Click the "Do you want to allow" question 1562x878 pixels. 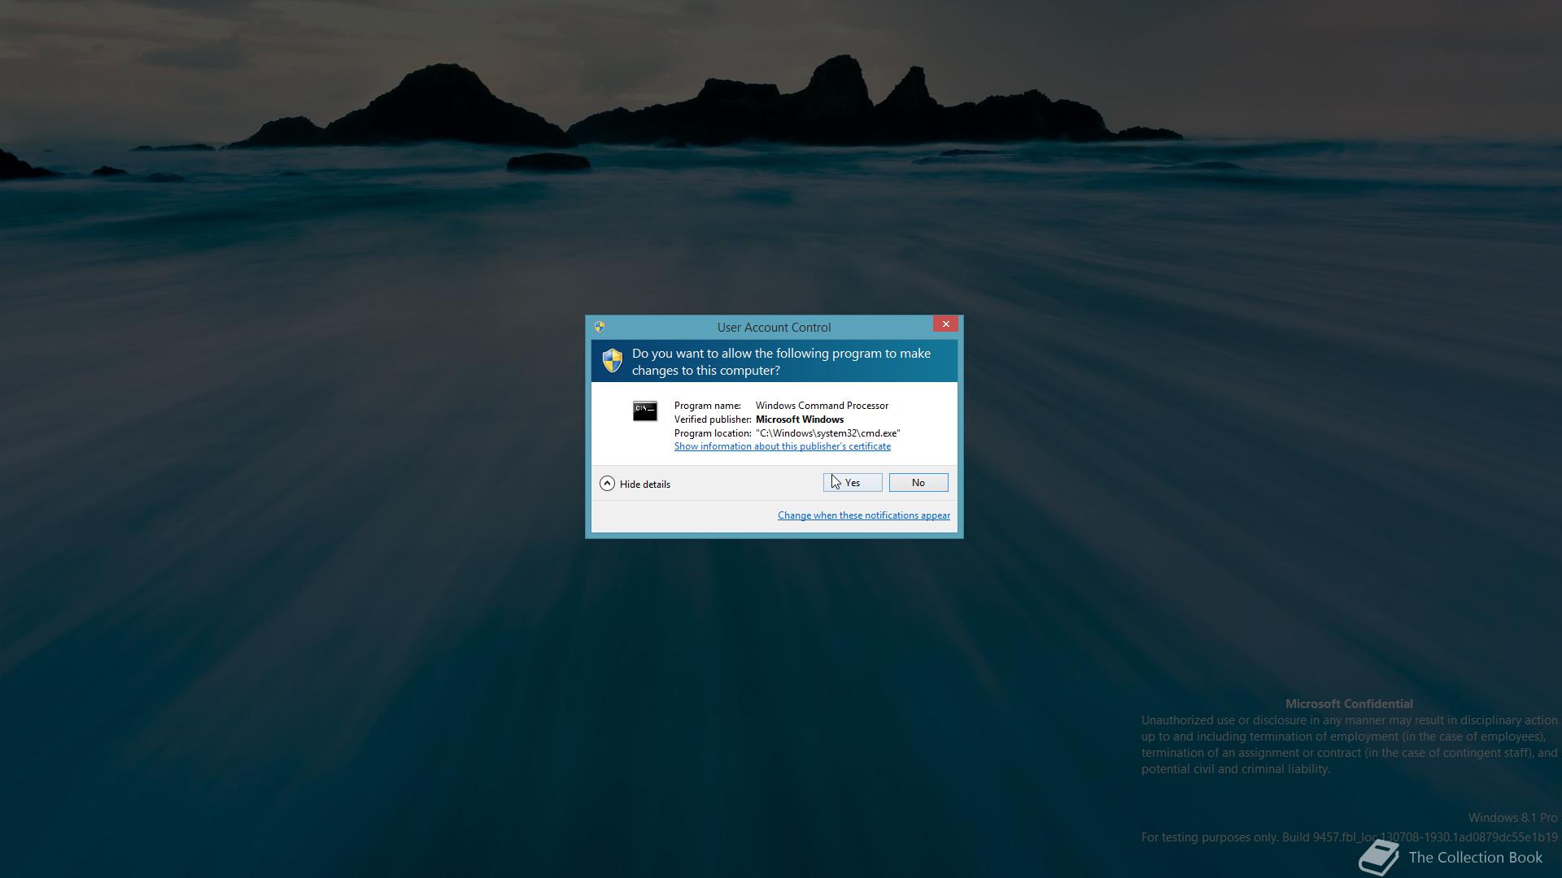(781, 362)
